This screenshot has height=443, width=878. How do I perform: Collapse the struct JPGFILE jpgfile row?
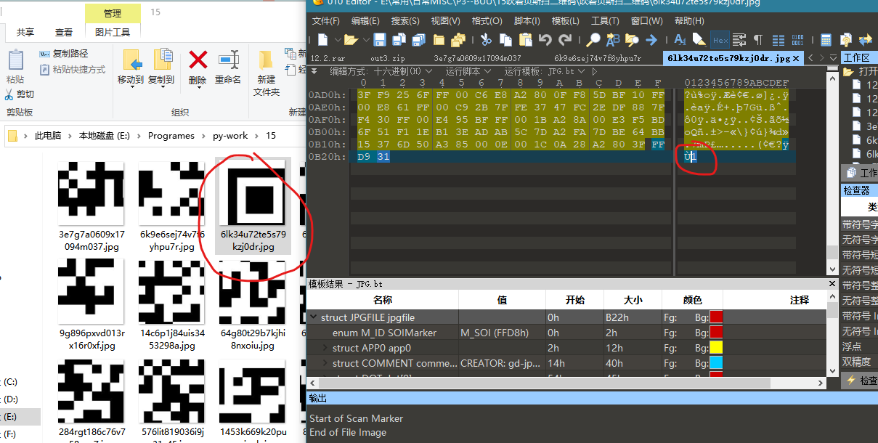(314, 317)
